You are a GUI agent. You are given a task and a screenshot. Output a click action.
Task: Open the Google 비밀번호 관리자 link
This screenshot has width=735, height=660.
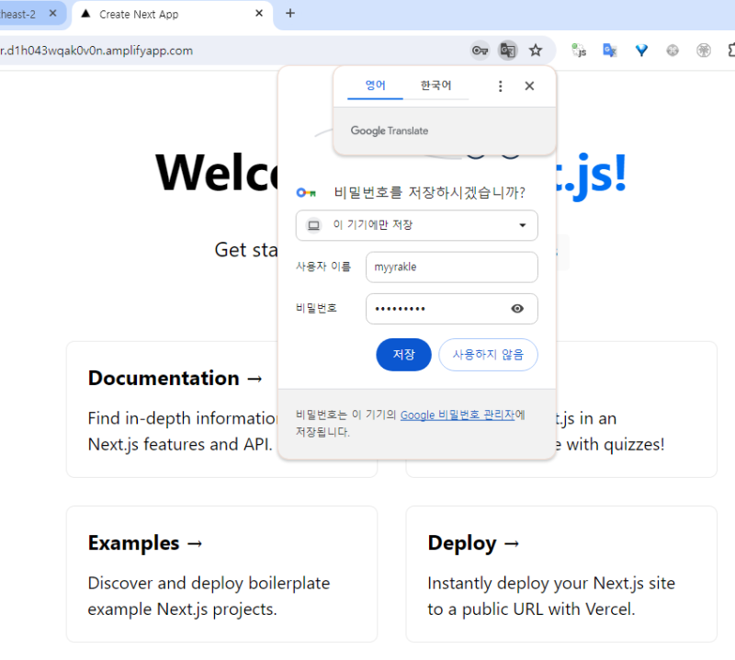tap(458, 415)
